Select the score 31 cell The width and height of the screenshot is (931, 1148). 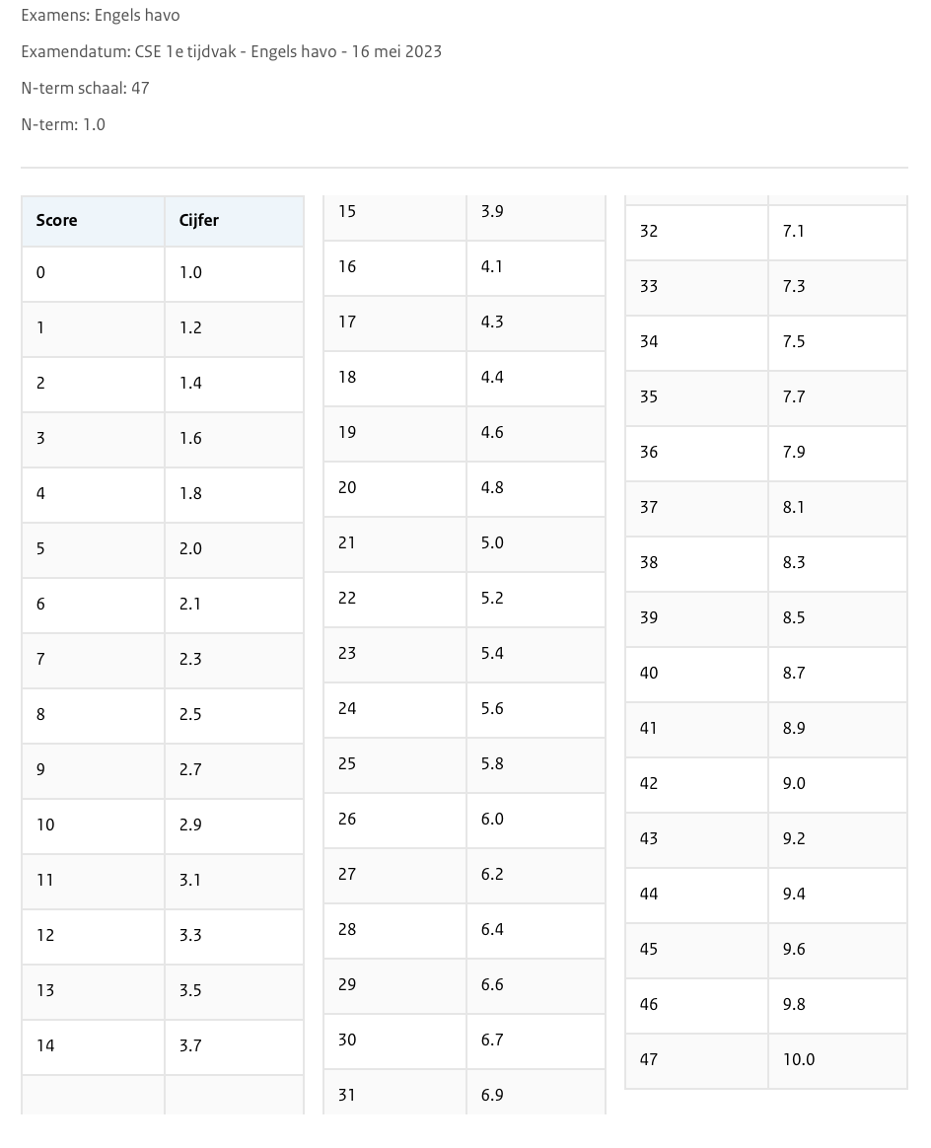[x=347, y=1096]
